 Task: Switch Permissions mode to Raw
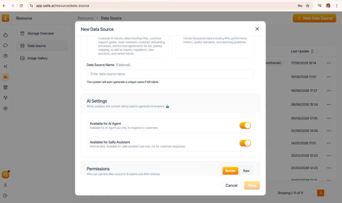(246, 171)
